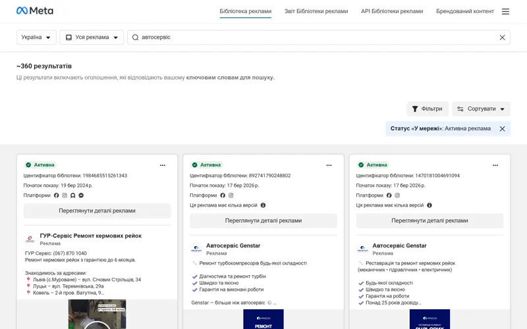The image size is (527, 329).
Task: View ad details for ad 892741790248802
Action: pos(263,220)
